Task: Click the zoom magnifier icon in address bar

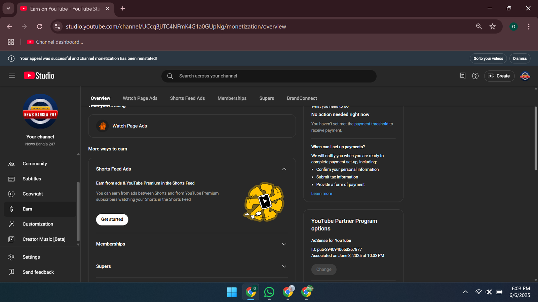Action: click(x=479, y=27)
